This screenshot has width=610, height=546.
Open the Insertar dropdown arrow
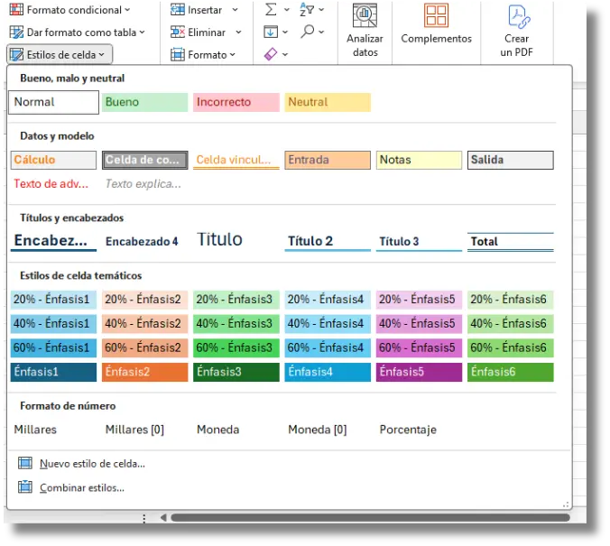[235, 10]
